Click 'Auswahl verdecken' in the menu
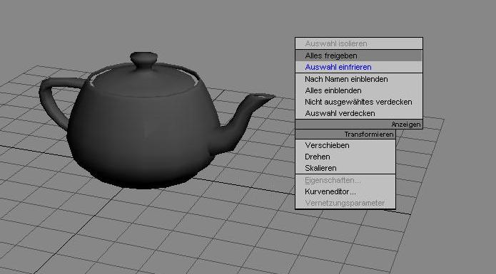Screen dimensions: 496x274 point(359,113)
